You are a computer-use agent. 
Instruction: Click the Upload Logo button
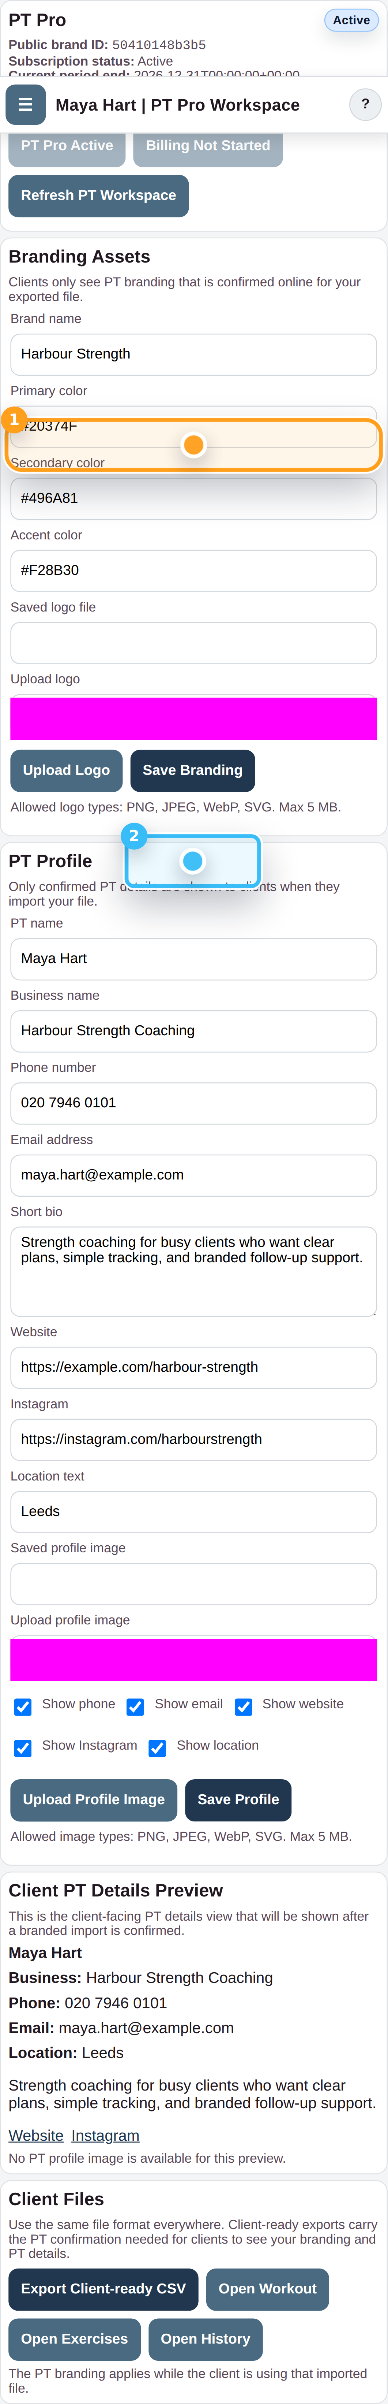point(66,770)
